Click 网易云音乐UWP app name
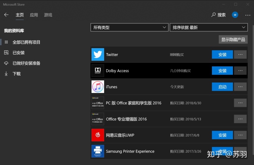The width and height of the screenshot is (254, 165). click(x=120, y=135)
